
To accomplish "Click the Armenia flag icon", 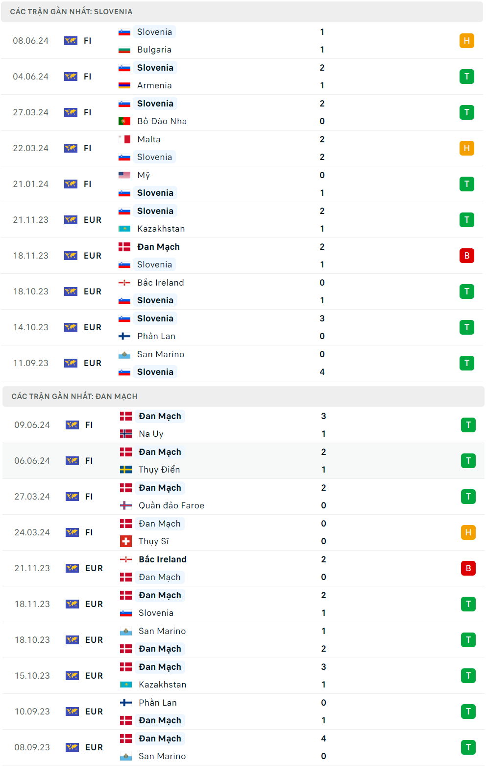I will pos(124,85).
